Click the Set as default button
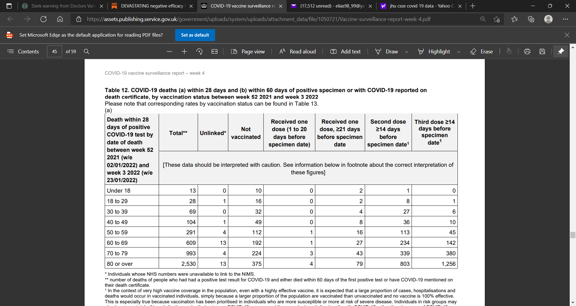The width and height of the screenshot is (576, 306). pyautogui.click(x=195, y=35)
